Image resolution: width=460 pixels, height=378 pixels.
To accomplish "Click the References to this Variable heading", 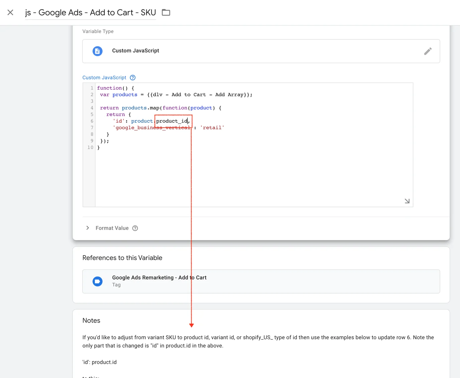I will tap(122, 258).
